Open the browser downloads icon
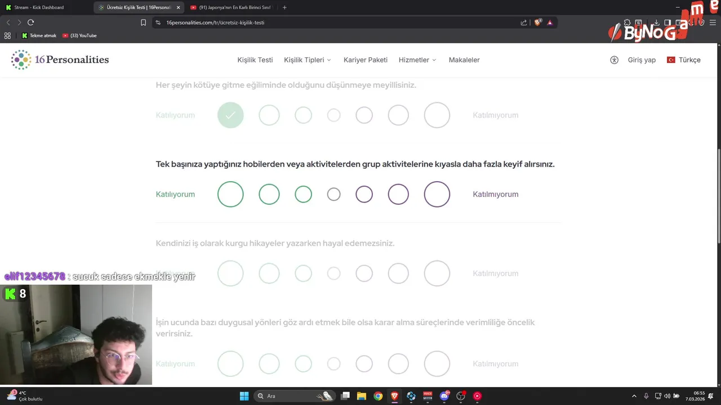 point(656,22)
